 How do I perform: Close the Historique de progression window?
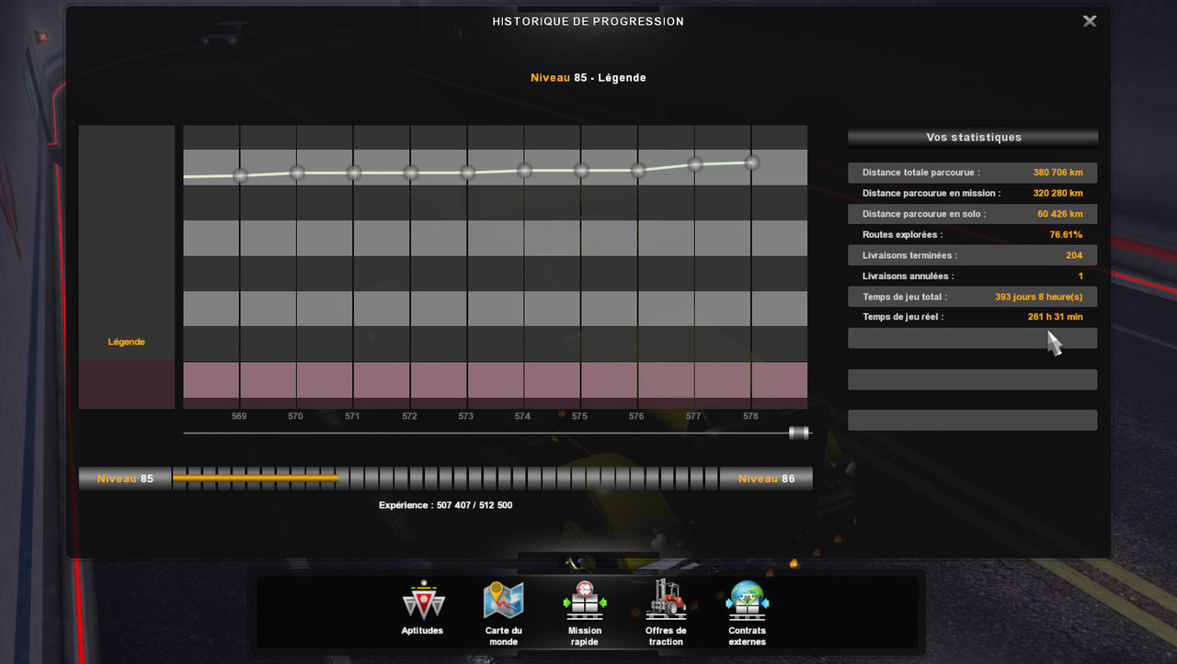tap(1090, 21)
